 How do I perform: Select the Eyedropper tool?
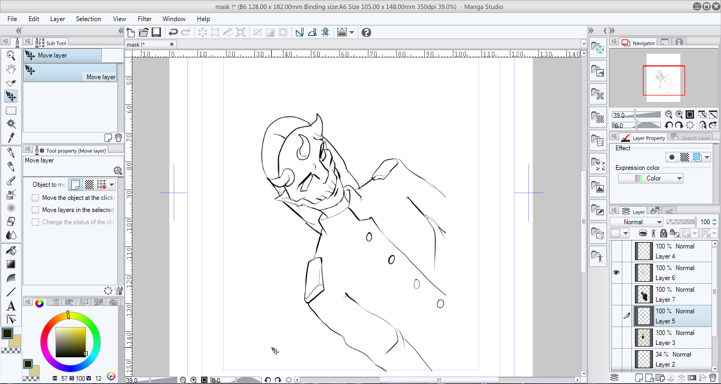[x=11, y=138]
